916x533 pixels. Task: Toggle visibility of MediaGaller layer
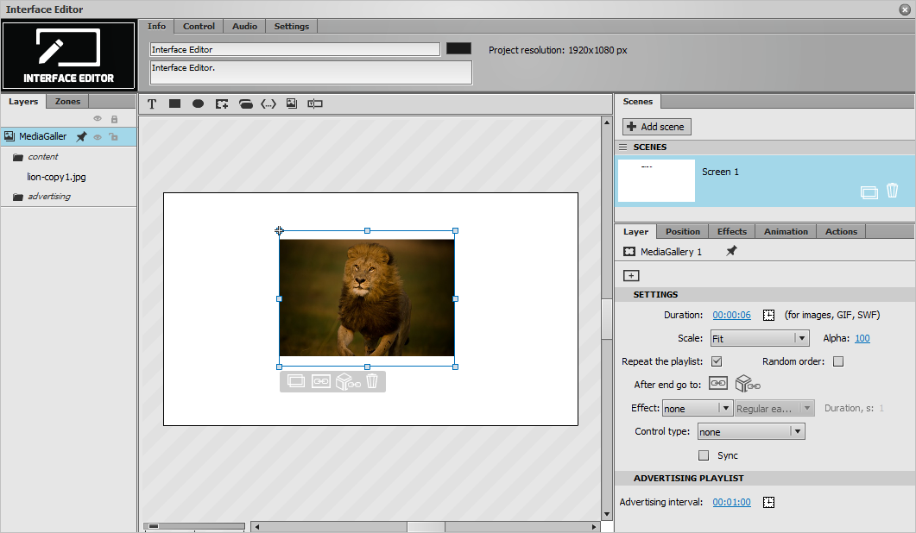(98, 136)
